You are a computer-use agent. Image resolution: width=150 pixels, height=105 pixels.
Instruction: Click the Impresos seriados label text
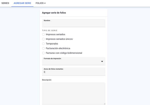[55, 34]
